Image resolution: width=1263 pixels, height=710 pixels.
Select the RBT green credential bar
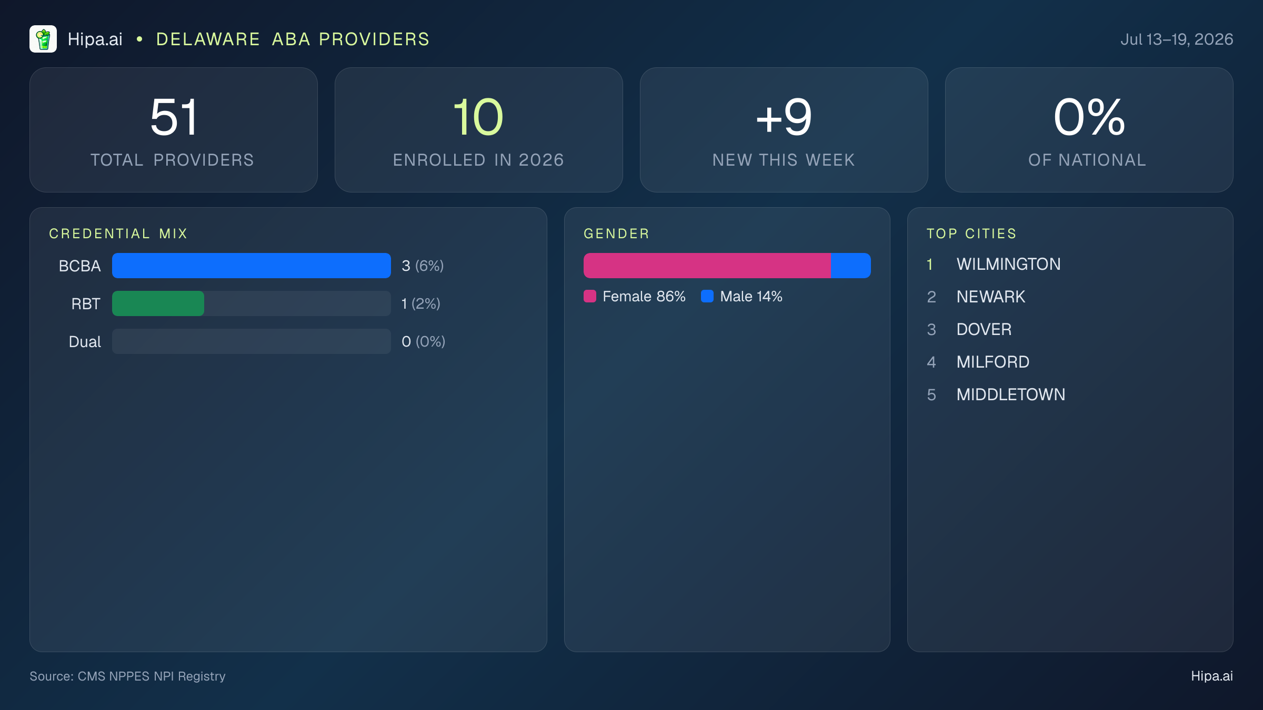pyautogui.click(x=158, y=303)
